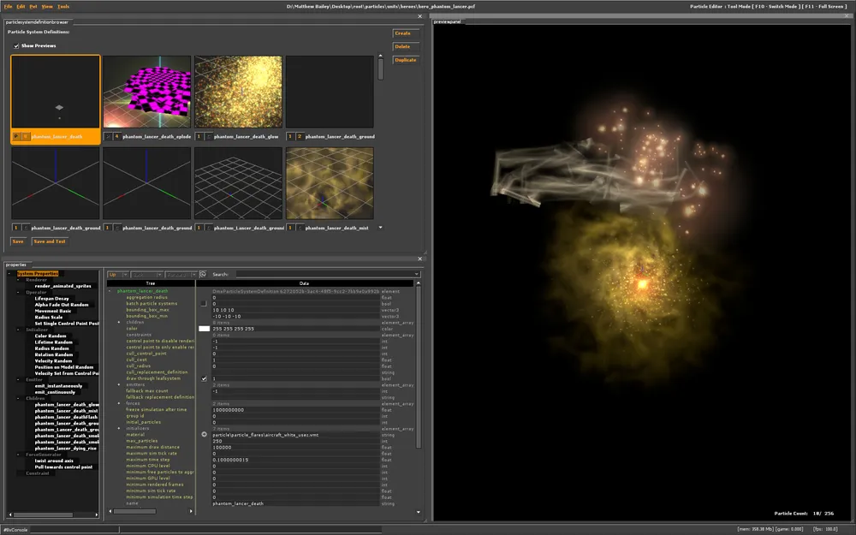Screen dimensions: 856x535
Task: Collapse the System Properties tree root
Action: click(x=9, y=274)
